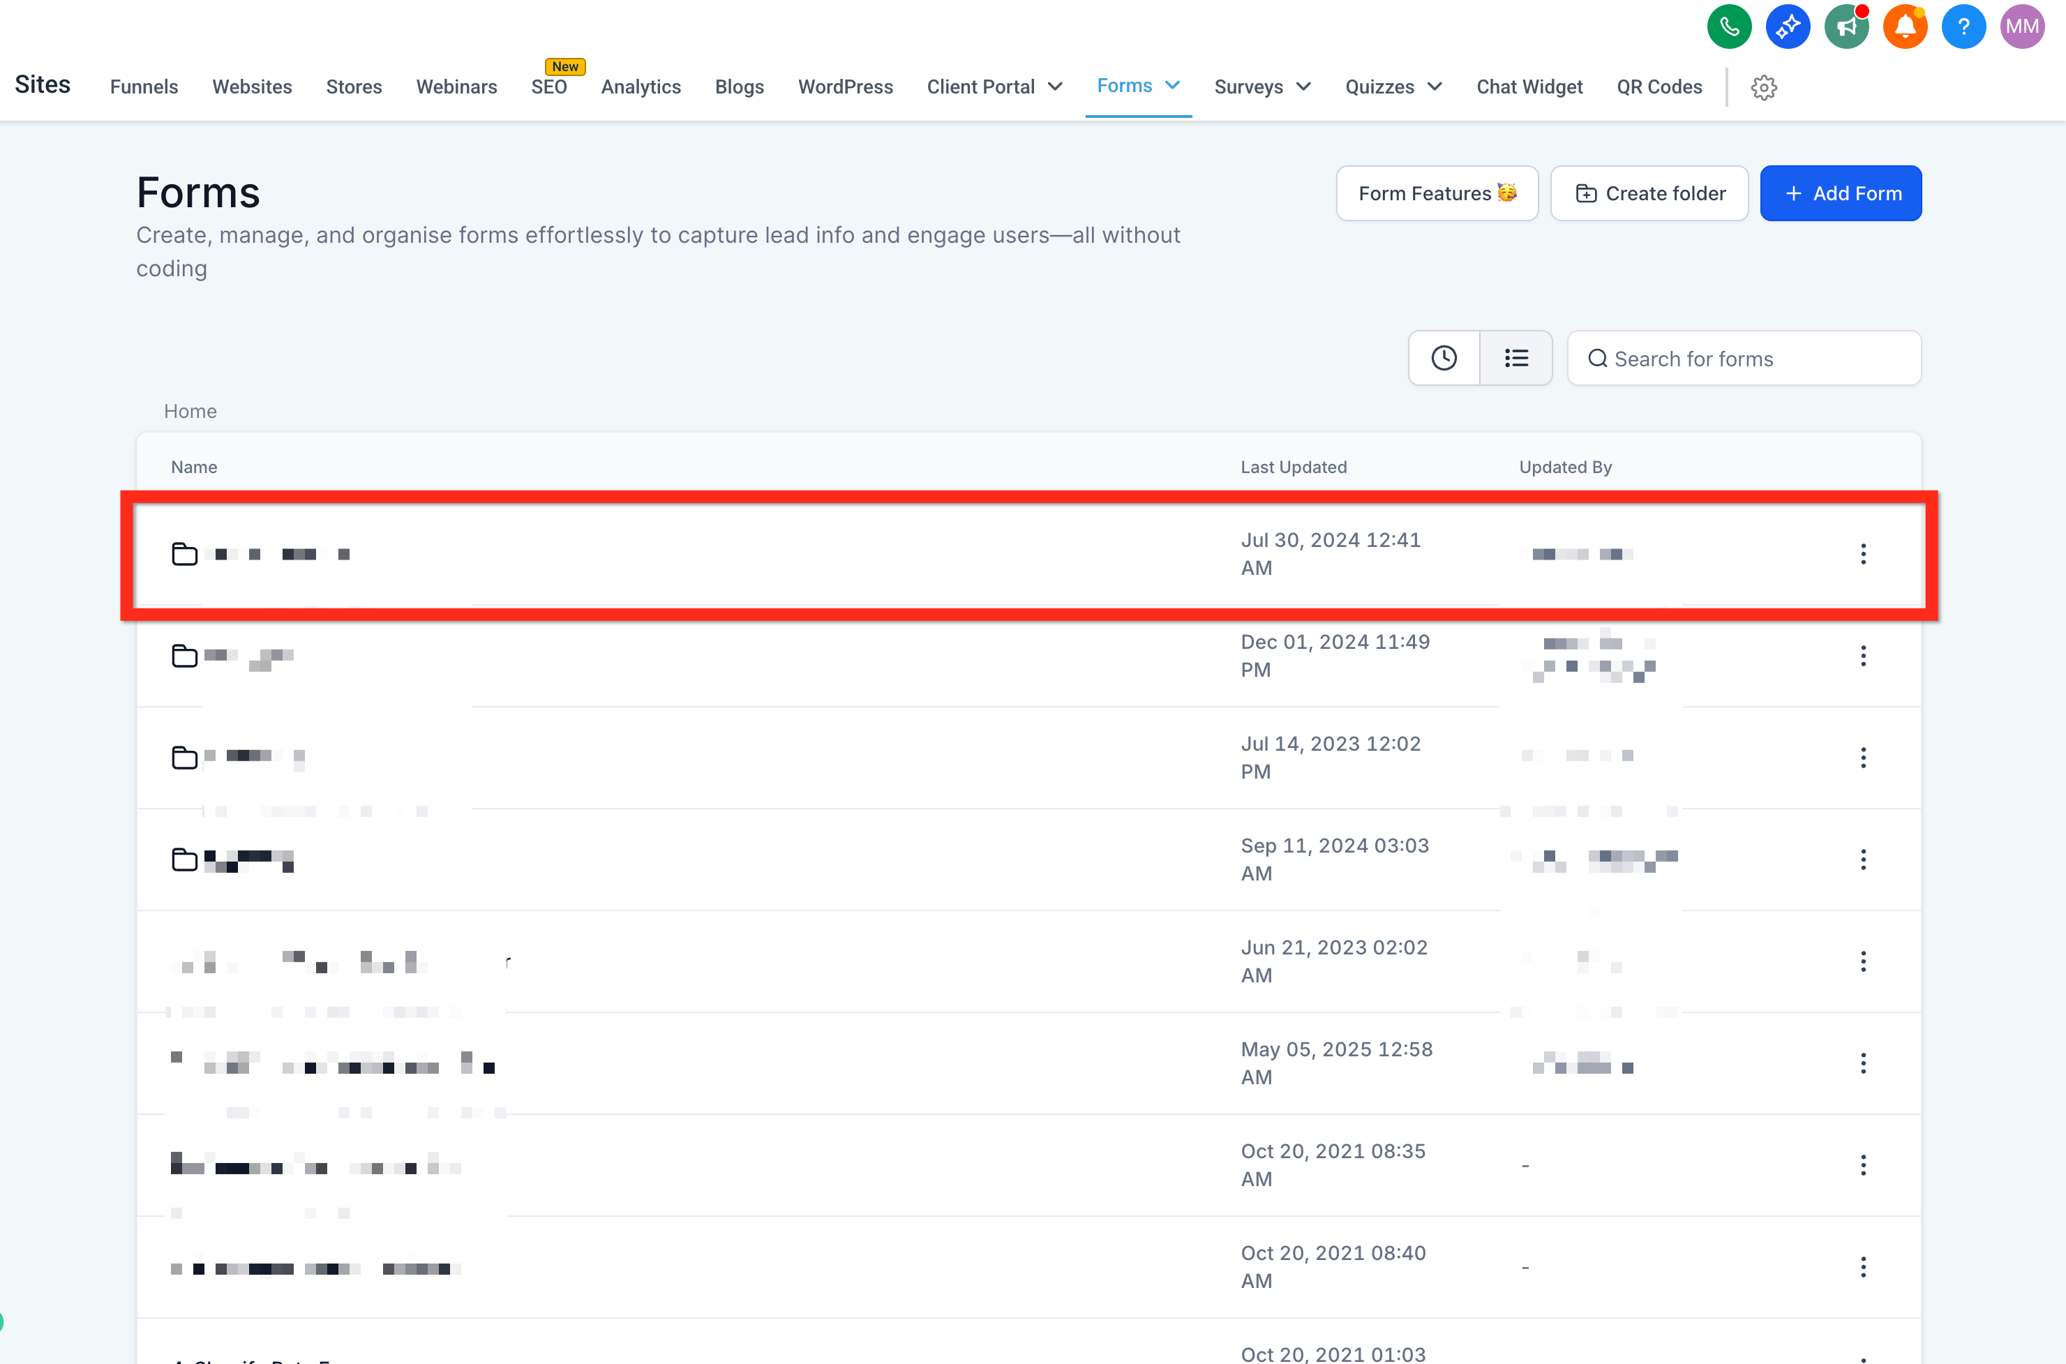Screen dimensions: 2066x1364
Task: Click the Create folder button
Action: click(1649, 193)
